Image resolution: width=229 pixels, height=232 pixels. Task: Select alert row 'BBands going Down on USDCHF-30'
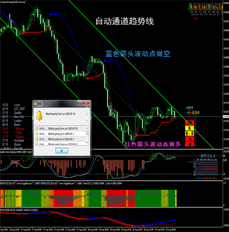(x=60, y=128)
